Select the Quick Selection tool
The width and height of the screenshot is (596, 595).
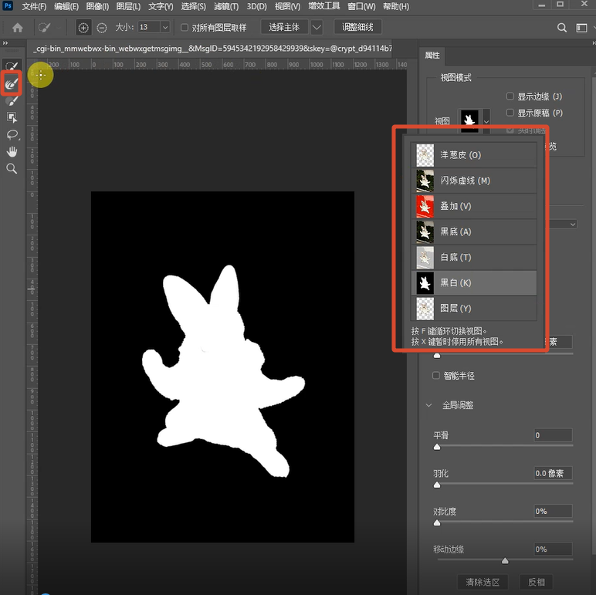(x=12, y=66)
